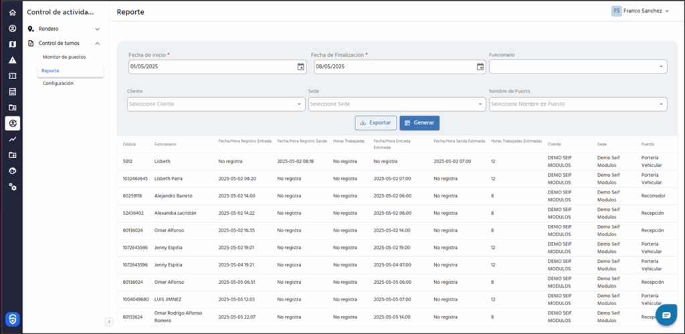
Task: Open the Seleccione Nombre de Puesto dropdown
Action: [x=578, y=104]
